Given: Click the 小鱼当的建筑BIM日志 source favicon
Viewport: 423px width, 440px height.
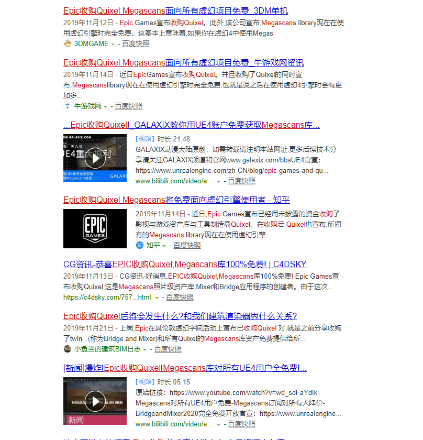Looking at the screenshot, I should tap(68, 349).
